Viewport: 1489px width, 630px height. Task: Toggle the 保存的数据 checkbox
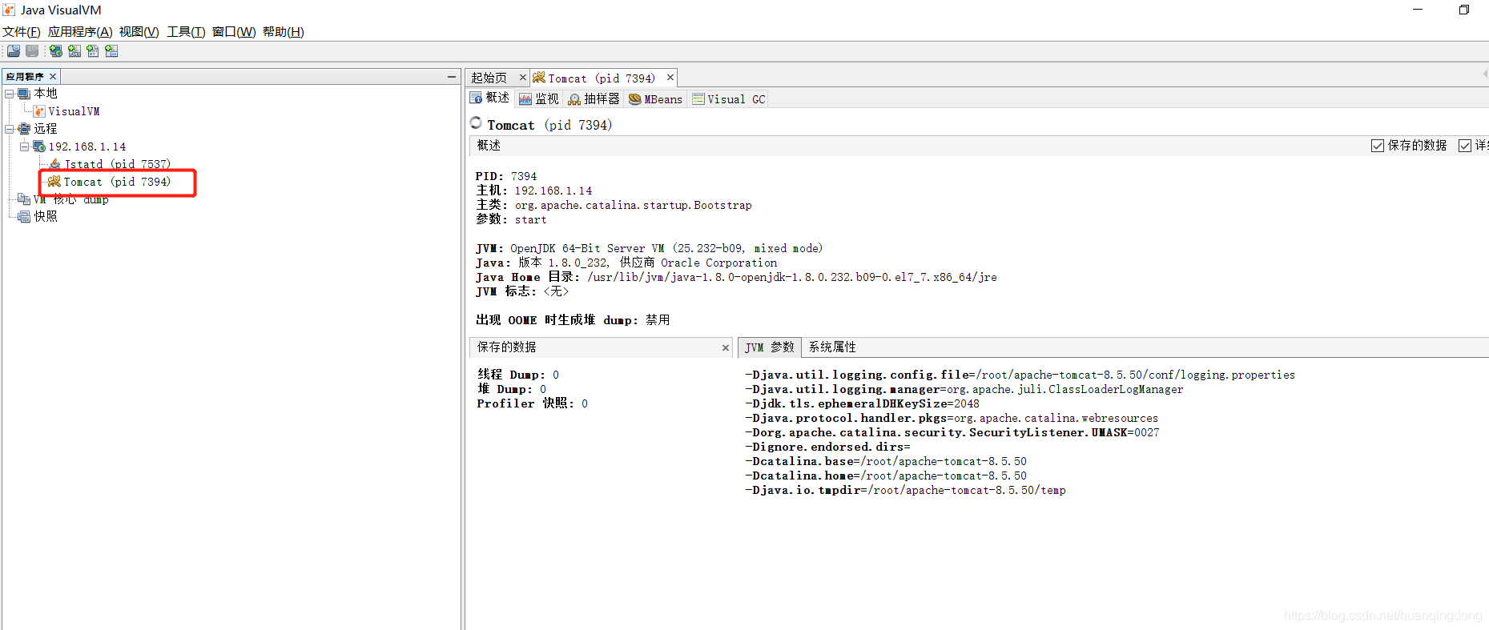click(1378, 146)
